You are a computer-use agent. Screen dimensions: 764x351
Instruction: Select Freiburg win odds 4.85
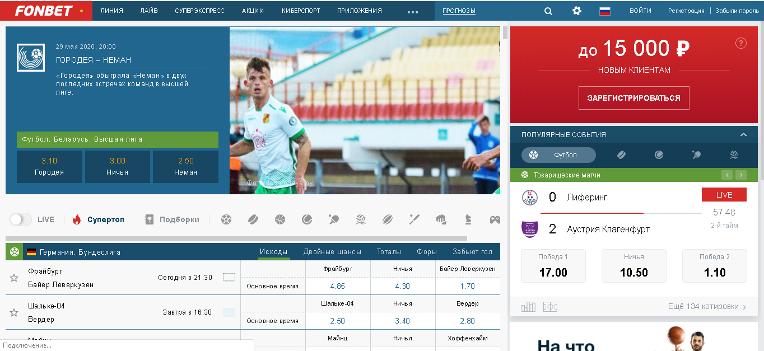pyautogui.click(x=338, y=286)
